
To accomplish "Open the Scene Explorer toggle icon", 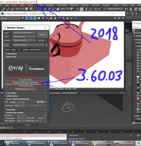I will [136, 9].
